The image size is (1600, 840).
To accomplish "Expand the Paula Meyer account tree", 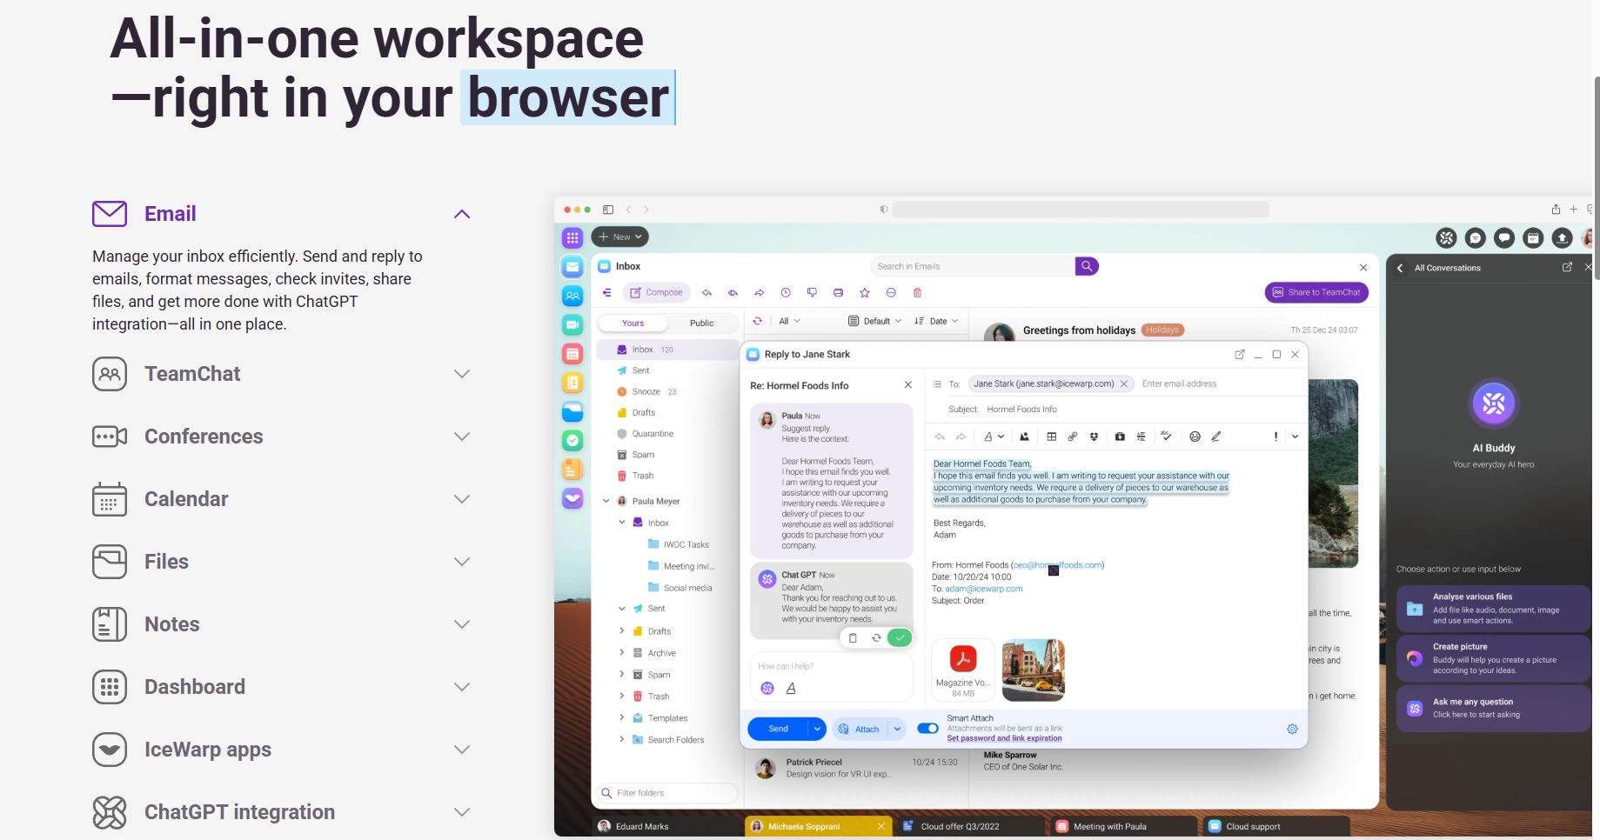I will [606, 501].
